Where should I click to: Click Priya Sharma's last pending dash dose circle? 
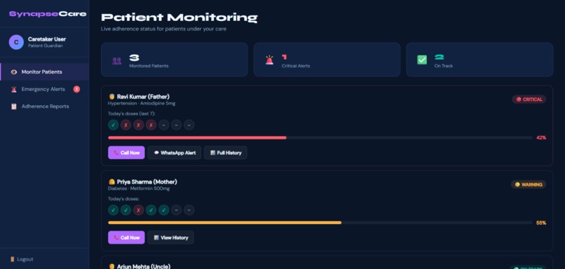pyautogui.click(x=189, y=210)
